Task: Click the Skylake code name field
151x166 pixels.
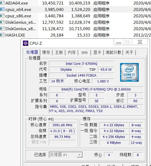Action: tap(66, 69)
